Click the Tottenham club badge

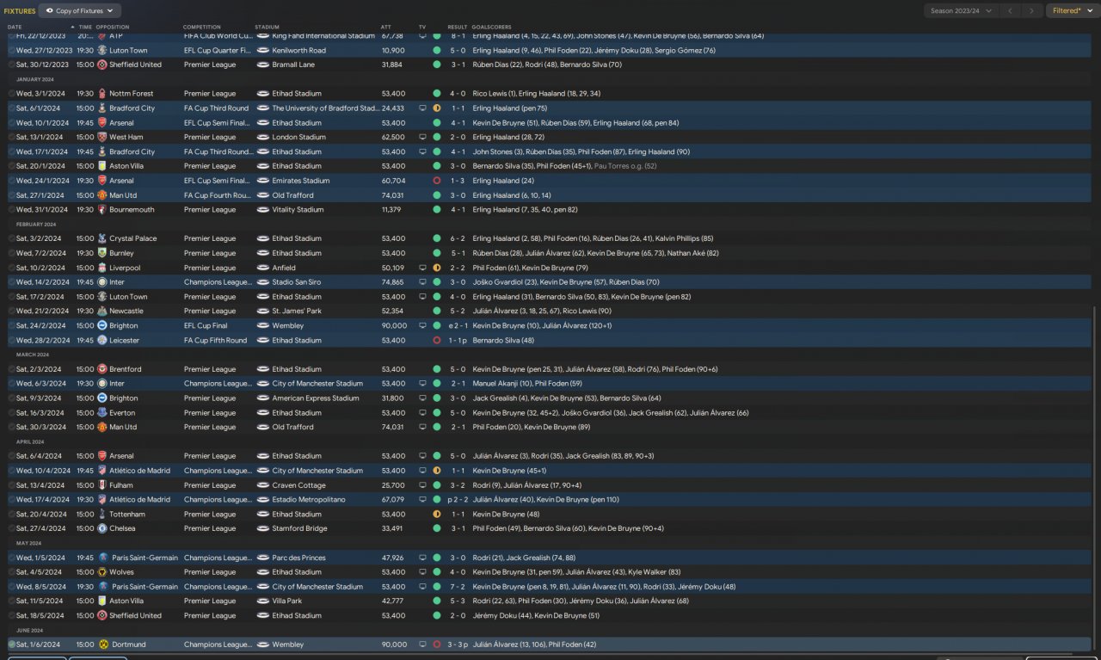(x=102, y=515)
